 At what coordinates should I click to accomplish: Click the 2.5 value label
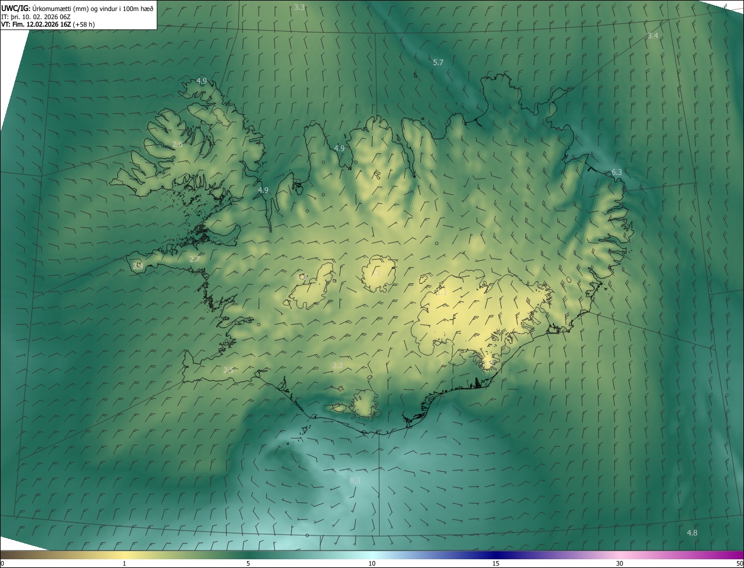228,370
